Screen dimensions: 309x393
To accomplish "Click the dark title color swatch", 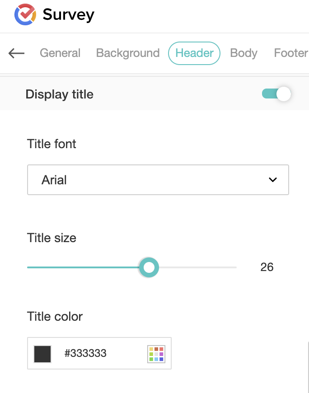I will coord(42,354).
